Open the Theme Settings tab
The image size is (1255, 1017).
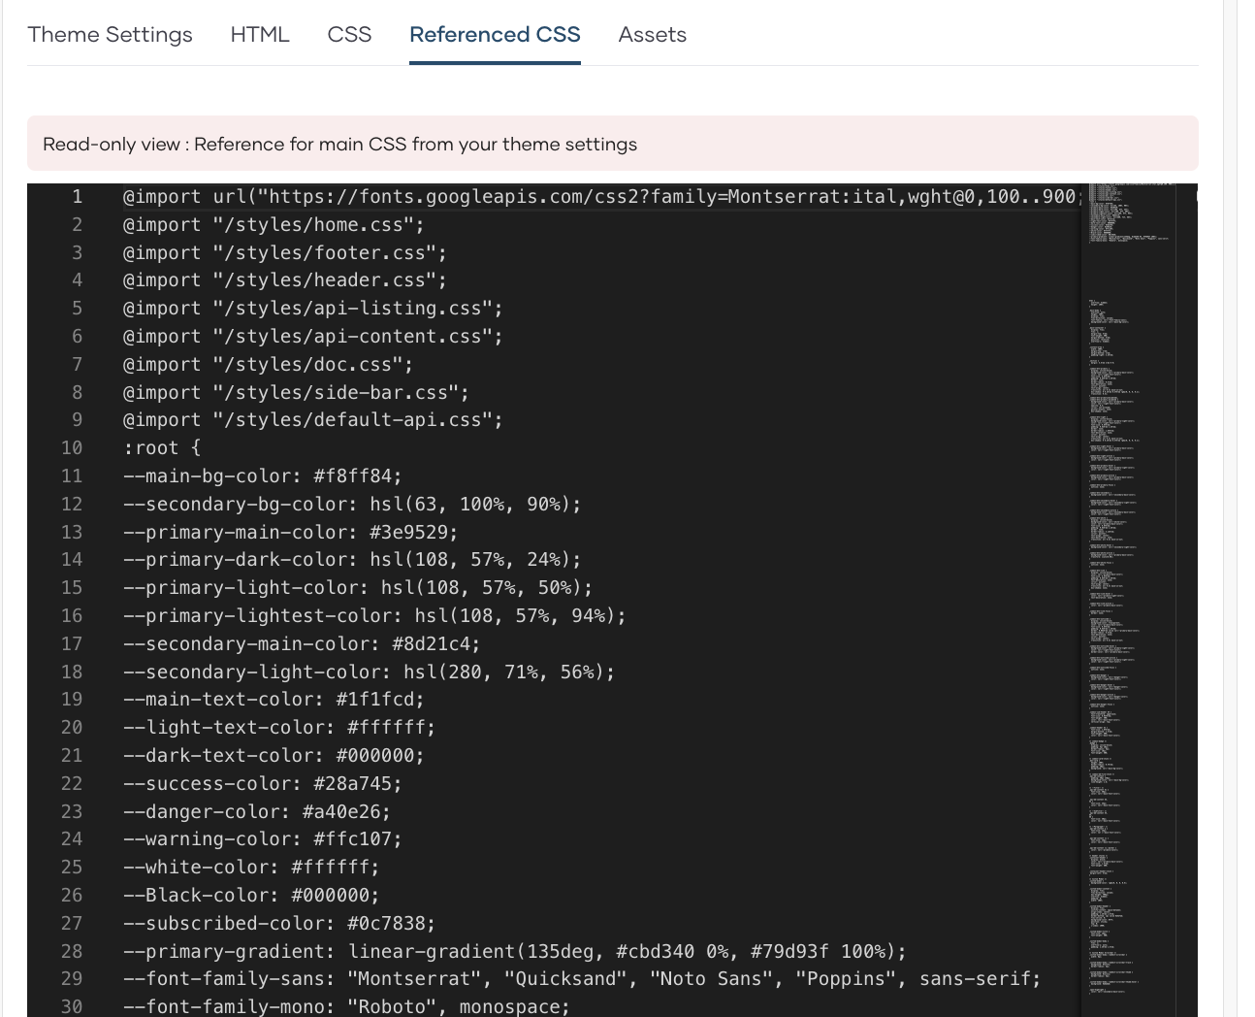click(110, 35)
